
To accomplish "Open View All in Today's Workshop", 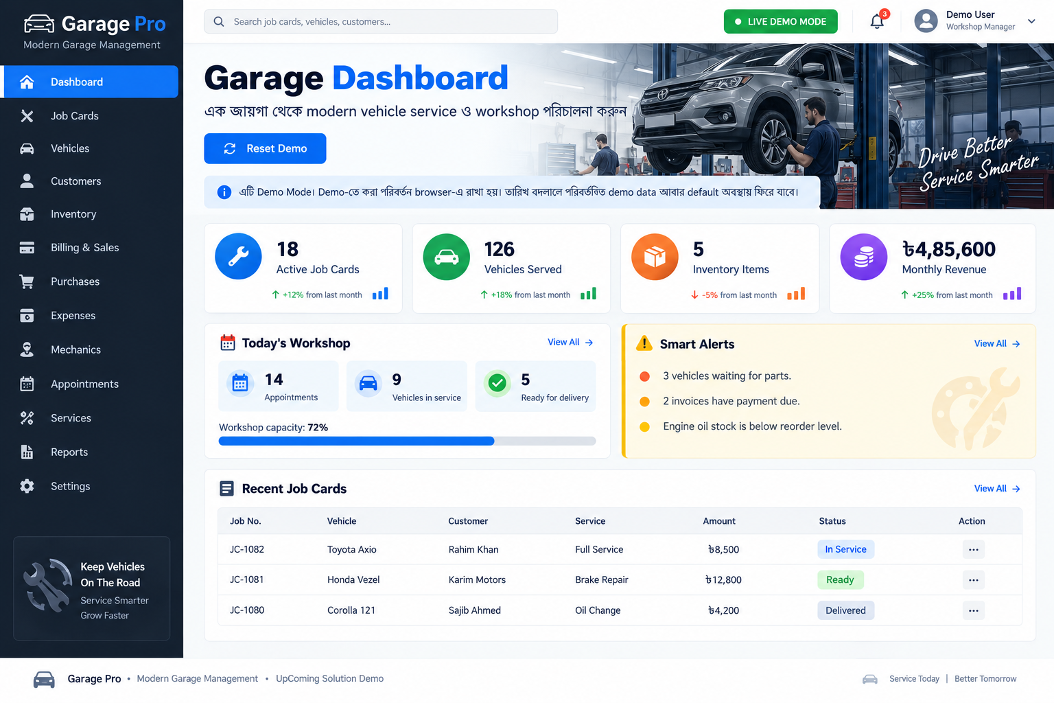I will [x=570, y=342].
